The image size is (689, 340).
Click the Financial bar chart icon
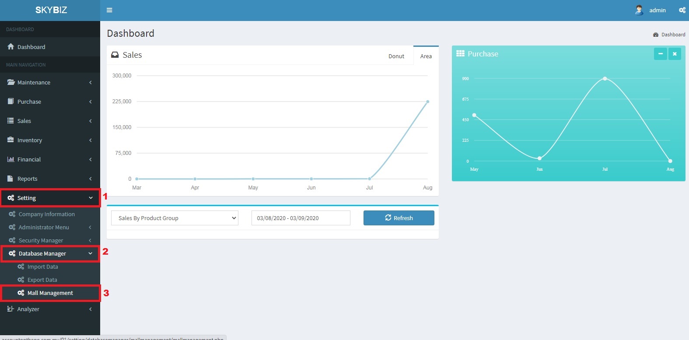(x=11, y=159)
